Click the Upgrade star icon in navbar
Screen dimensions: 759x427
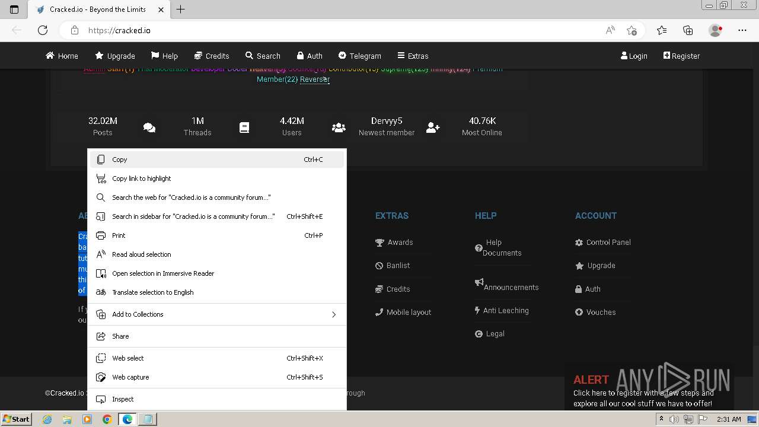[x=99, y=55]
